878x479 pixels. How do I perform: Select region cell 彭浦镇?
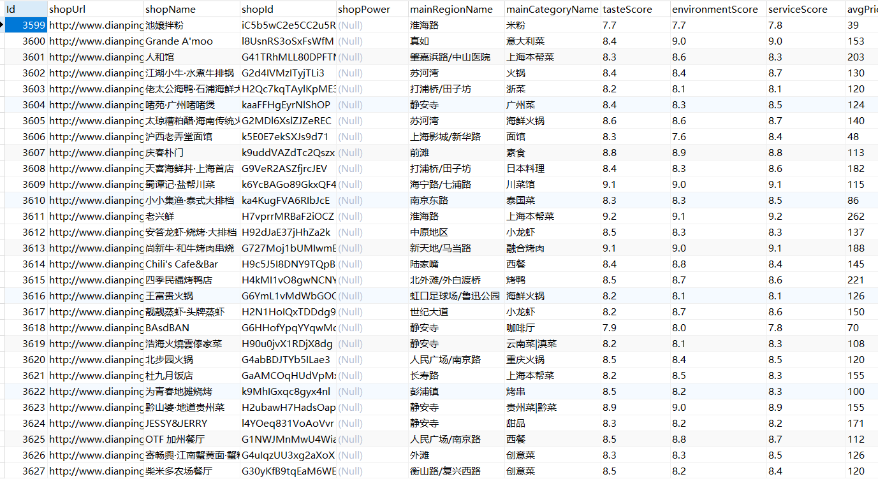pyautogui.click(x=457, y=392)
